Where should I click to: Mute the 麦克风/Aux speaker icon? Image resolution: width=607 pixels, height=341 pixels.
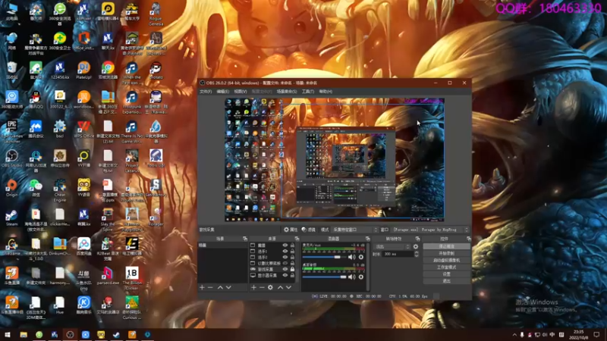[351, 257]
